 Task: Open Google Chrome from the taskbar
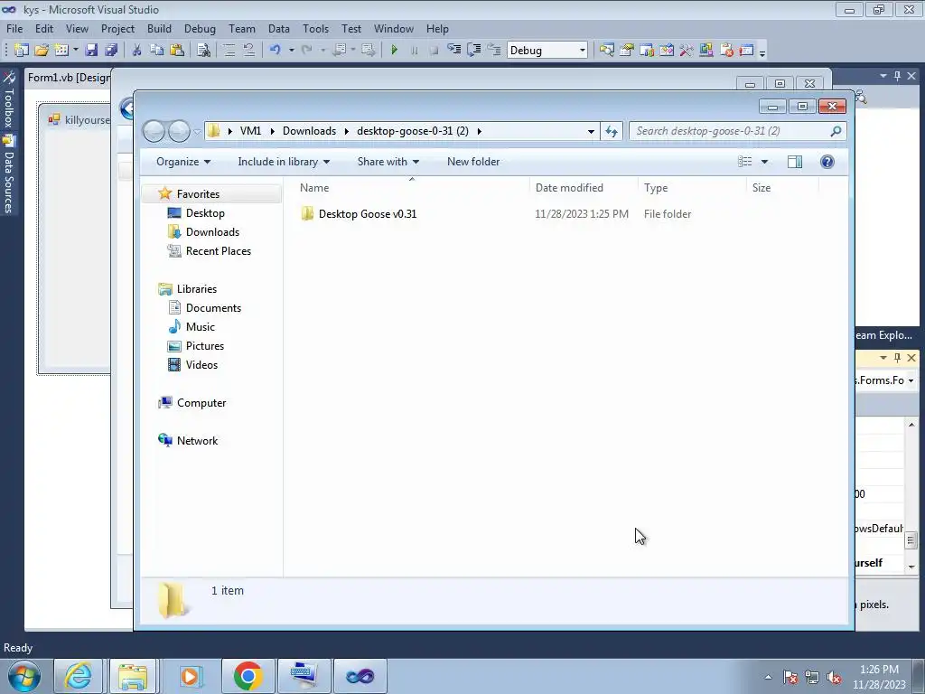pos(248,676)
